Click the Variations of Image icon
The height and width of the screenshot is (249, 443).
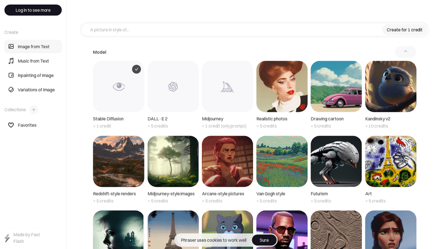[x=11, y=90]
